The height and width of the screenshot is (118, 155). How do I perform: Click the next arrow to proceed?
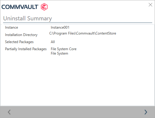146,112
